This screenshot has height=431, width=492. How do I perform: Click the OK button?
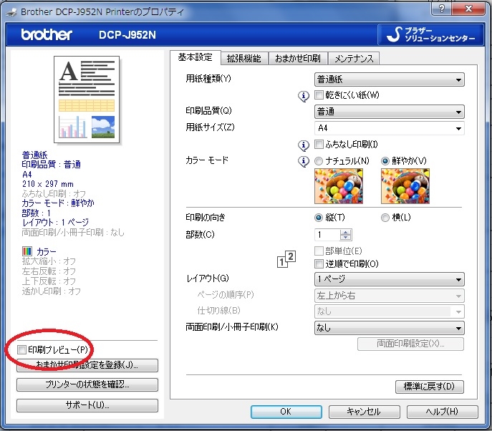(286, 412)
